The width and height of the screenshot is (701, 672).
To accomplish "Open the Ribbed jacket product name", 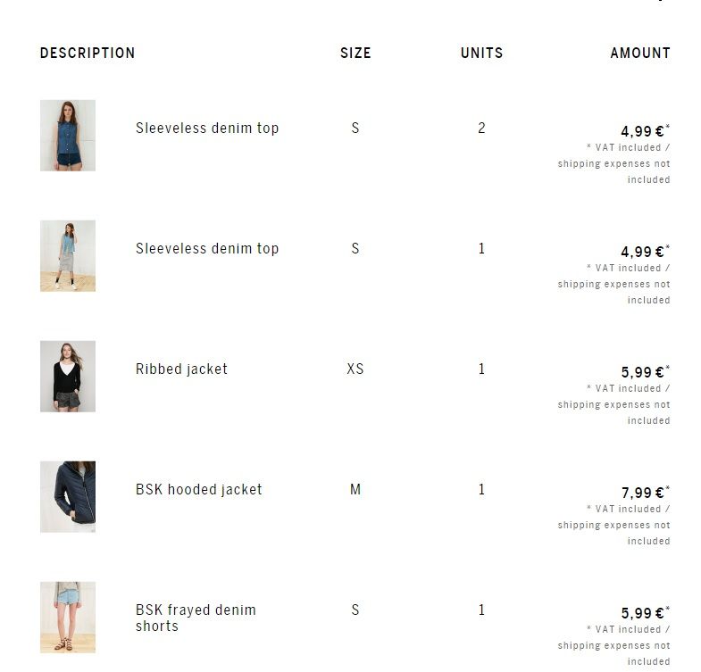I will [181, 369].
